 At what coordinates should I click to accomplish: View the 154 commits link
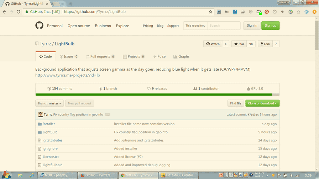tap(59, 89)
